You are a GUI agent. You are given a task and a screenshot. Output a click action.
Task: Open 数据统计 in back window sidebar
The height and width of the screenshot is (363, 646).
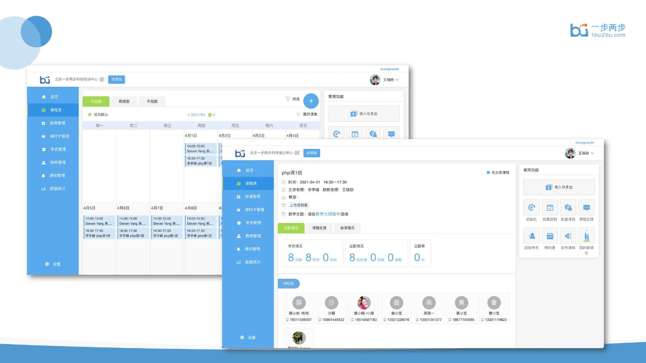[x=53, y=189]
